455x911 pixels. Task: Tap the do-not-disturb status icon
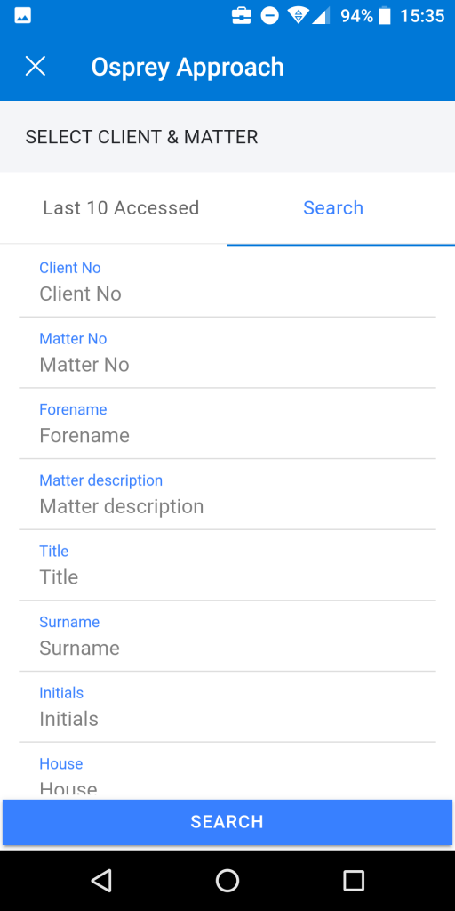point(270,16)
